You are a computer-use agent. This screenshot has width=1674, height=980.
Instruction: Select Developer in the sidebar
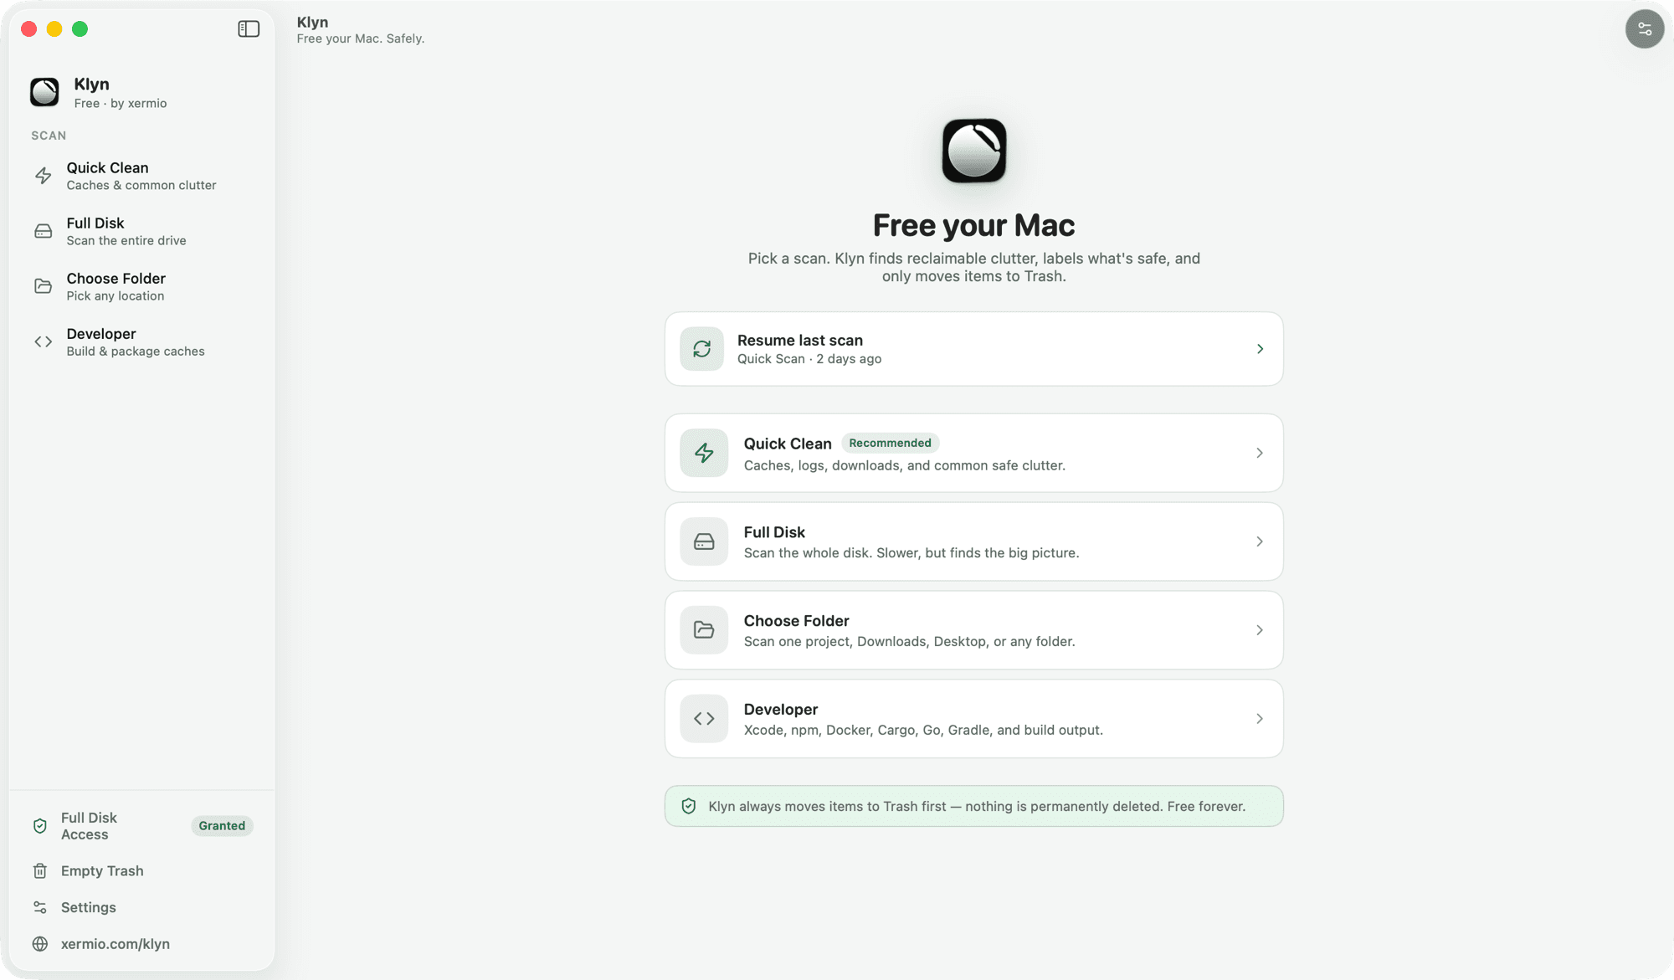141,341
